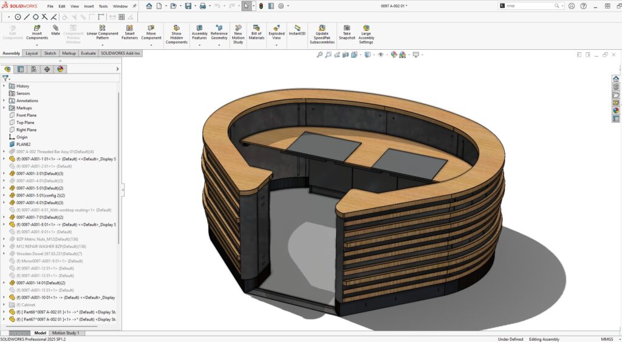Open the Tools menu

(103, 6)
